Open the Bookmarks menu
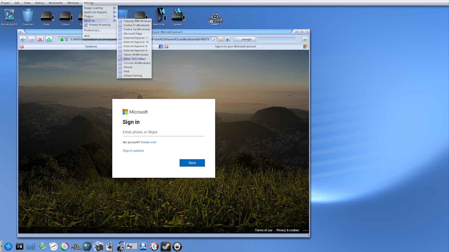449x252 pixels. tap(56, 3)
